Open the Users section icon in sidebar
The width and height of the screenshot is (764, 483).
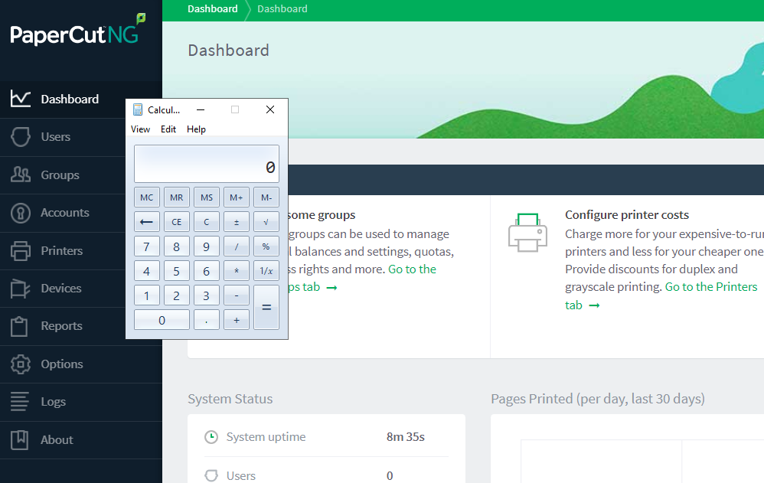21,137
